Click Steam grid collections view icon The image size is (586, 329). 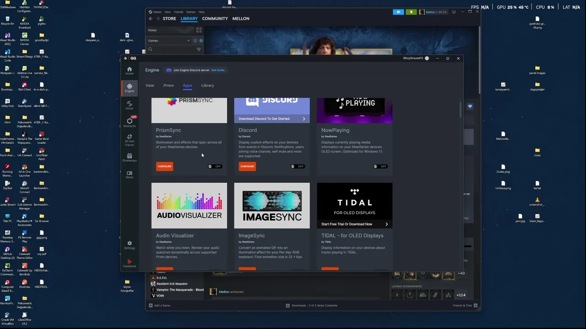[x=199, y=30]
